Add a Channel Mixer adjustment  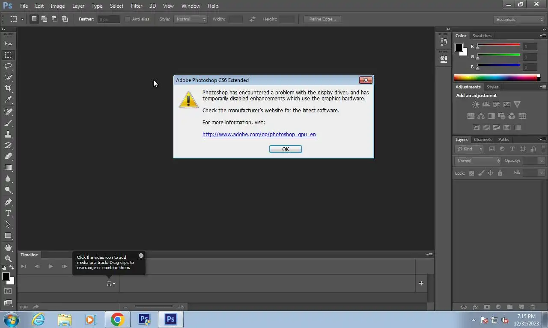[x=512, y=116]
